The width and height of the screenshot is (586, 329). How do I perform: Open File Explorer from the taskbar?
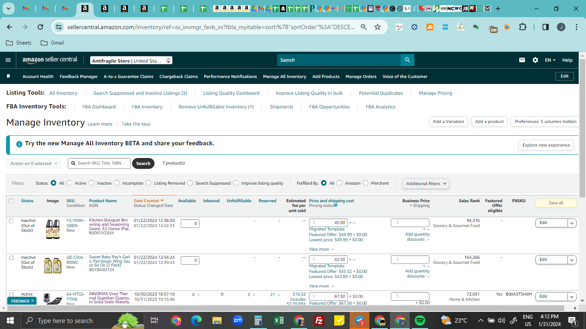point(217,320)
